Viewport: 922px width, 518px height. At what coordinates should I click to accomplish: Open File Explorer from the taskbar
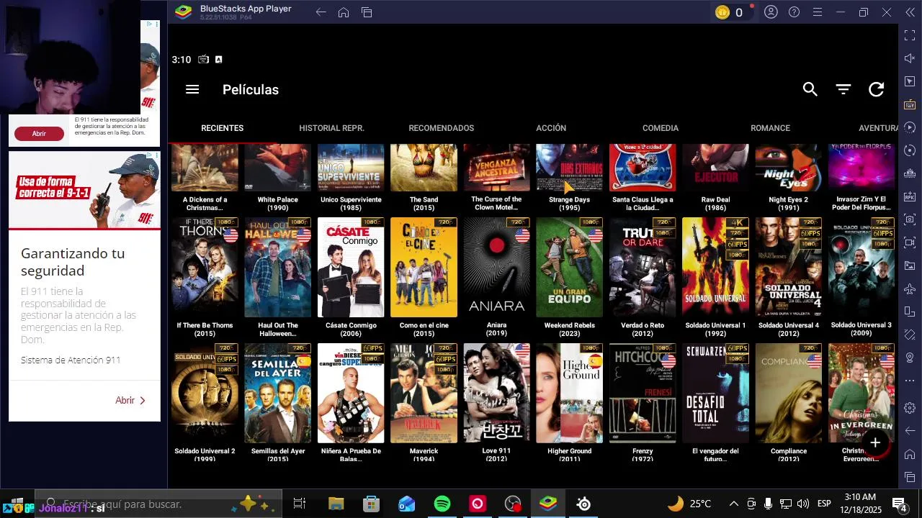coord(336,504)
